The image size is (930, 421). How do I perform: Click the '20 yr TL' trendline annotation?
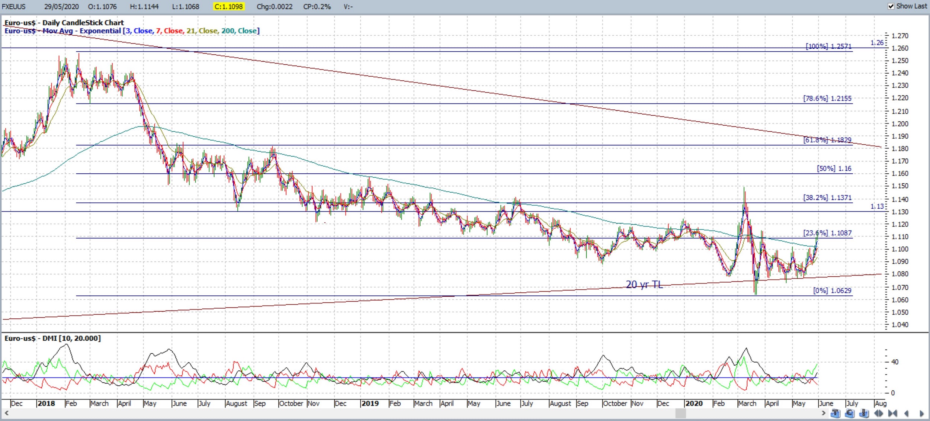[644, 285]
